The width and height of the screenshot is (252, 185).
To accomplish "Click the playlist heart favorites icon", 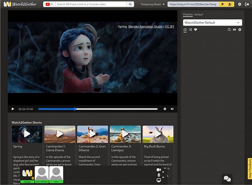I will (195, 30).
